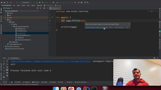
Task: Toggle scroll to end in Run console
Action: 7,70
